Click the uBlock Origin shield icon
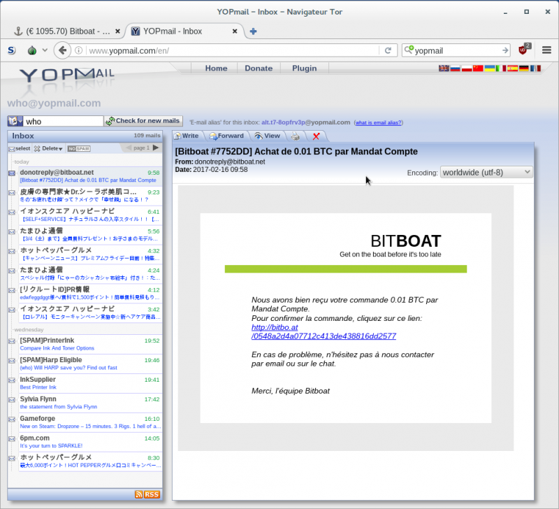559x509 pixels. [523, 50]
